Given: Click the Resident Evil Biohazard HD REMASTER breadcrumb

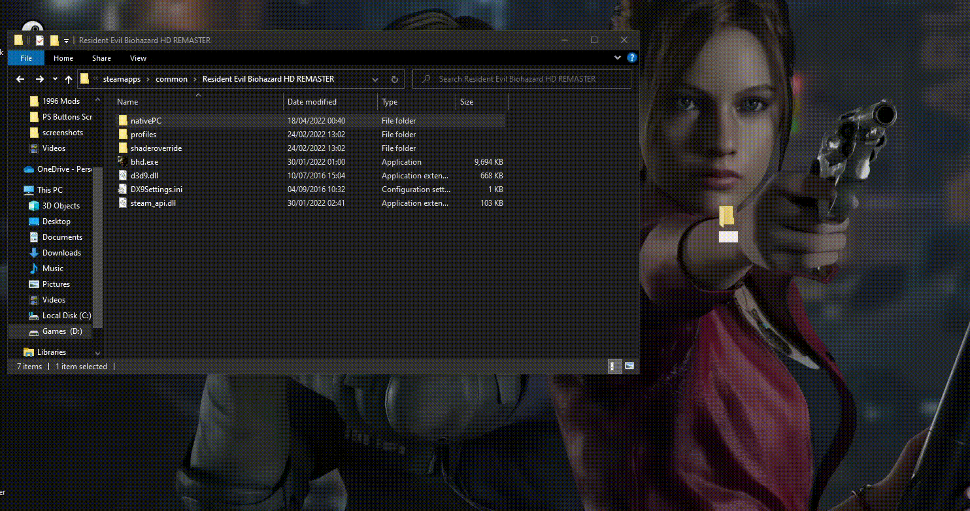Looking at the screenshot, I should [x=268, y=79].
